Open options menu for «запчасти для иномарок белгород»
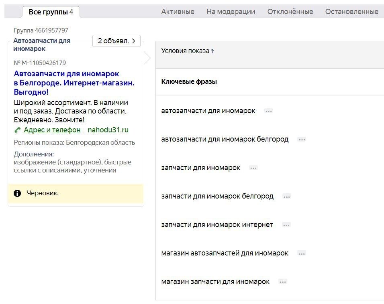 (287, 197)
